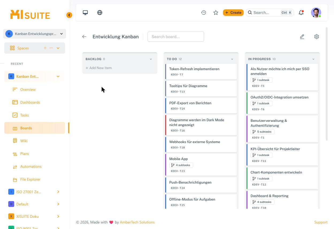The width and height of the screenshot is (334, 229).
Task: Open Plans in the sidebar
Action: pyautogui.click(x=34, y=154)
